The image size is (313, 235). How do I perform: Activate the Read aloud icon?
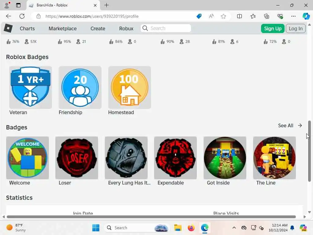(211, 16)
